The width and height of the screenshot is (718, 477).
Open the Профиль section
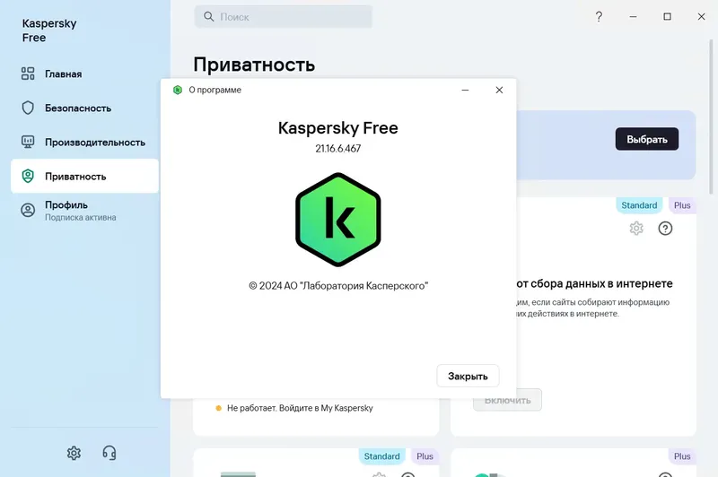pos(84,211)
